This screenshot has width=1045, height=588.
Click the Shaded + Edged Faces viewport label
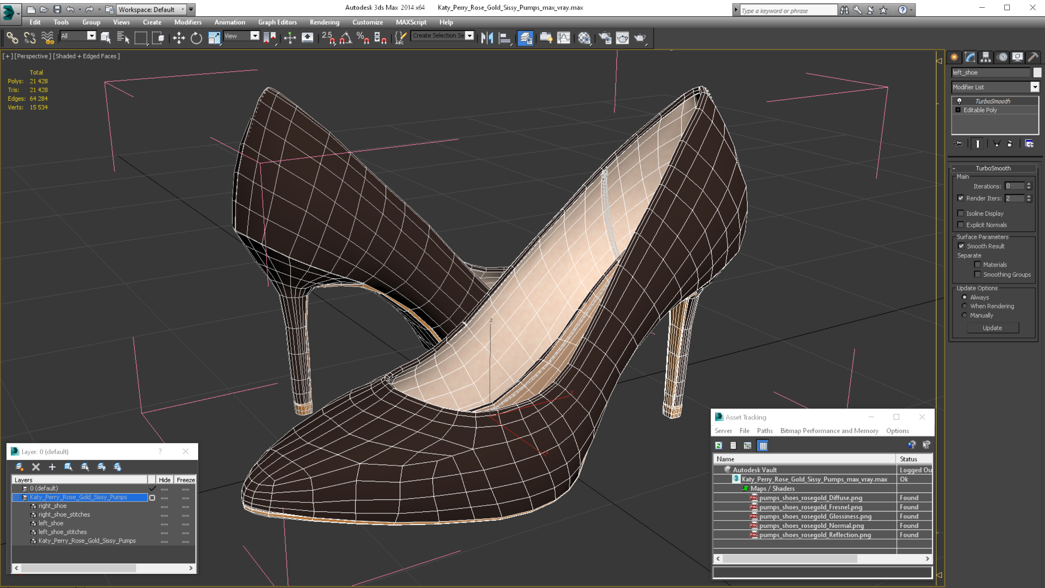86,56
